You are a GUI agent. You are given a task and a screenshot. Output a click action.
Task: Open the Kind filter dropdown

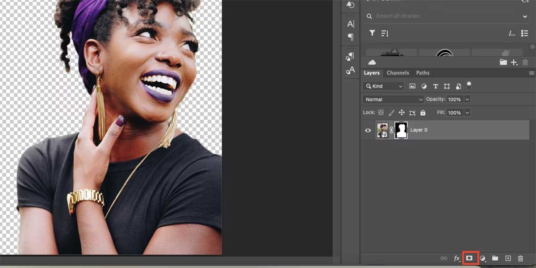[x=384, y=86]
